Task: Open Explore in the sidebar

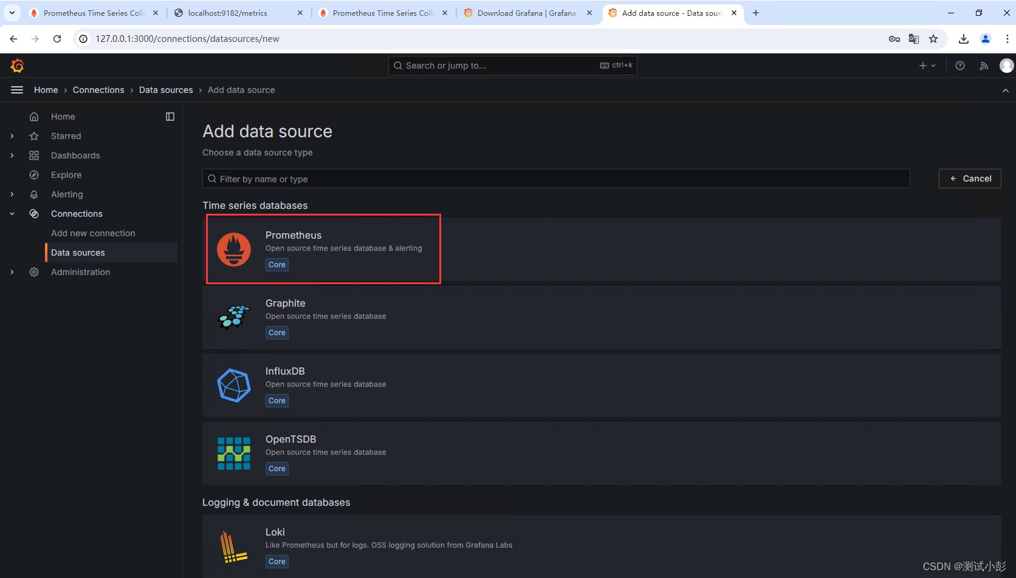Action: click(x=66, y=175)
